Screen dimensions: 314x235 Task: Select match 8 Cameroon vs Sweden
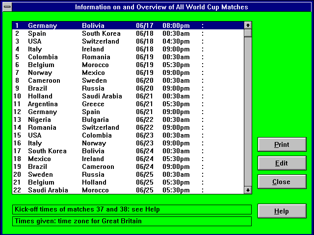[x=128, y=80]
